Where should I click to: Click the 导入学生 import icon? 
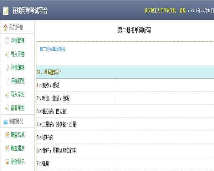click(x=7, y=94)
